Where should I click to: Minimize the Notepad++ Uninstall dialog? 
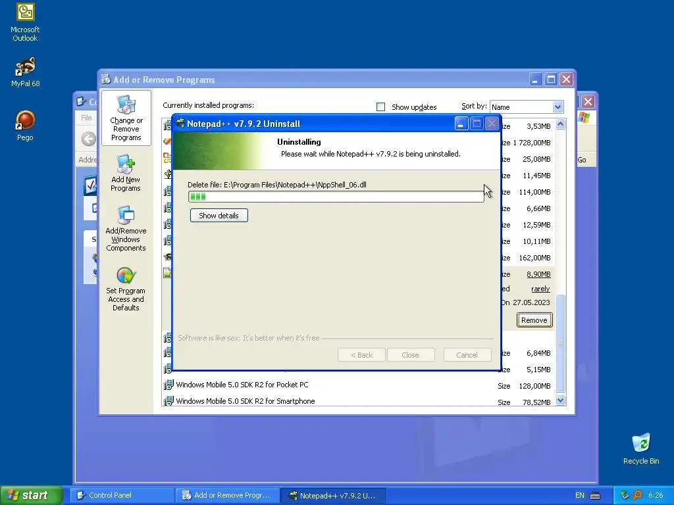[461, 124]
